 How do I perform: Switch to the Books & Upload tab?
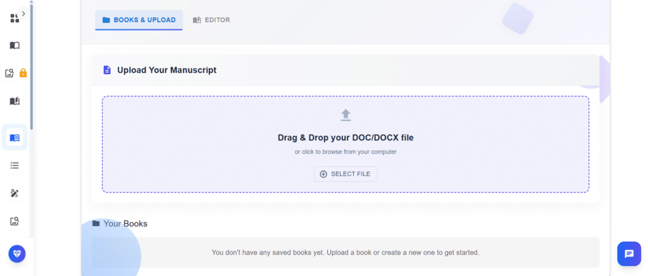[139, 20]
